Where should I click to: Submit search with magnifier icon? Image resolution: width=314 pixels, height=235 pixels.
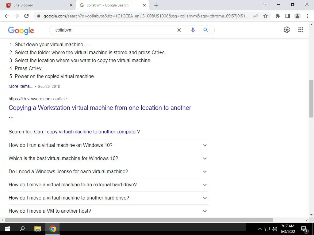point(205,30)
